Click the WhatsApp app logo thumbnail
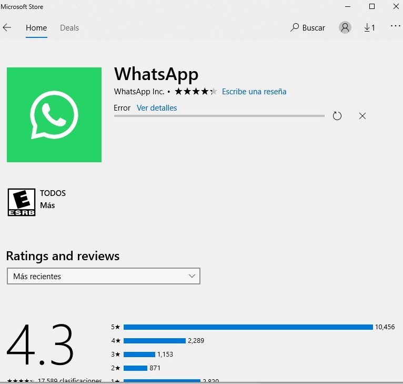 [x=54, y=115]
